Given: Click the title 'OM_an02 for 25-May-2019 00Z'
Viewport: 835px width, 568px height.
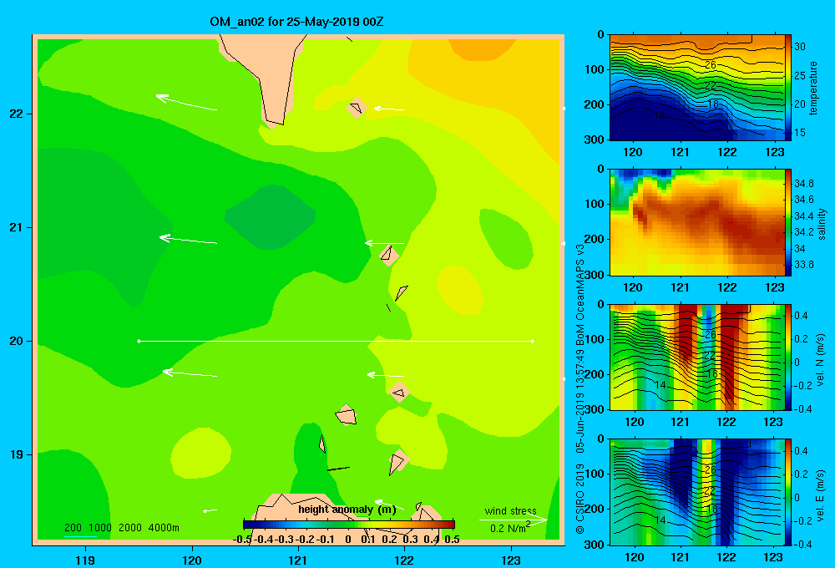Looking at the screenshot, I should pos(296,23).
